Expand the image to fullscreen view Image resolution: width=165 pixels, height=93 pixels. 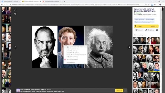point(15,10)
